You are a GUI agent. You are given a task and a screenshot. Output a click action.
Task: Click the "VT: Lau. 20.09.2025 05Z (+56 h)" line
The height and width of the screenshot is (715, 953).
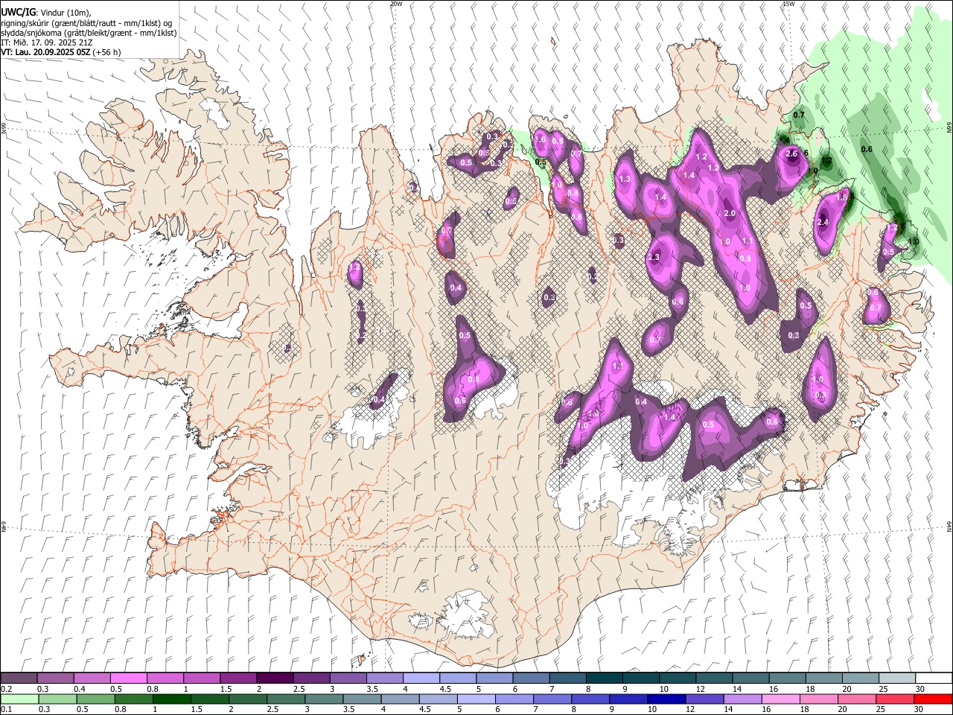(61, 52)
